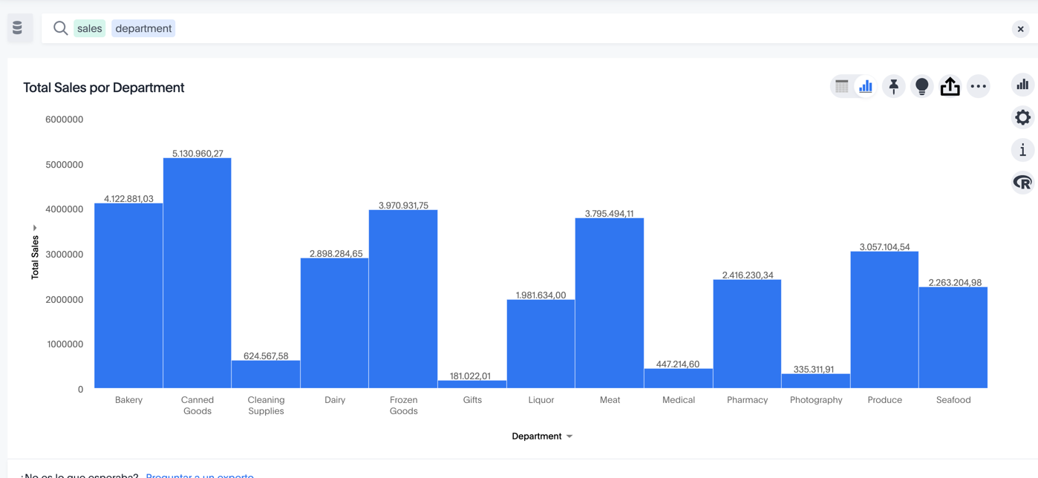Screen dimensions: 1038x478
Task: Show query info icon
Action: pos(1022,150)
